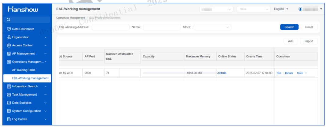326x127 pixels.
Task: Open the header Store selector dropdown
Action: [x=254, y=9]
